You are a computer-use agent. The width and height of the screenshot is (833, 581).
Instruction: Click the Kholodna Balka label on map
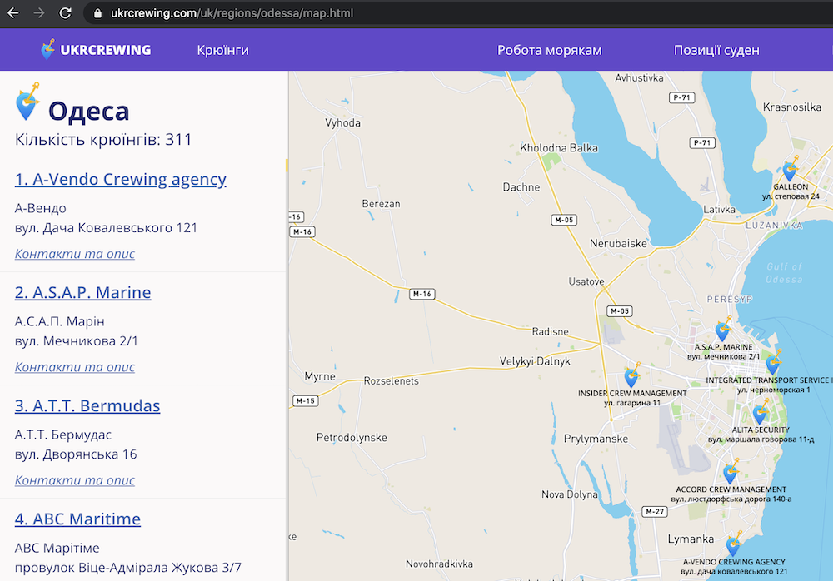(x=558, y=147)
